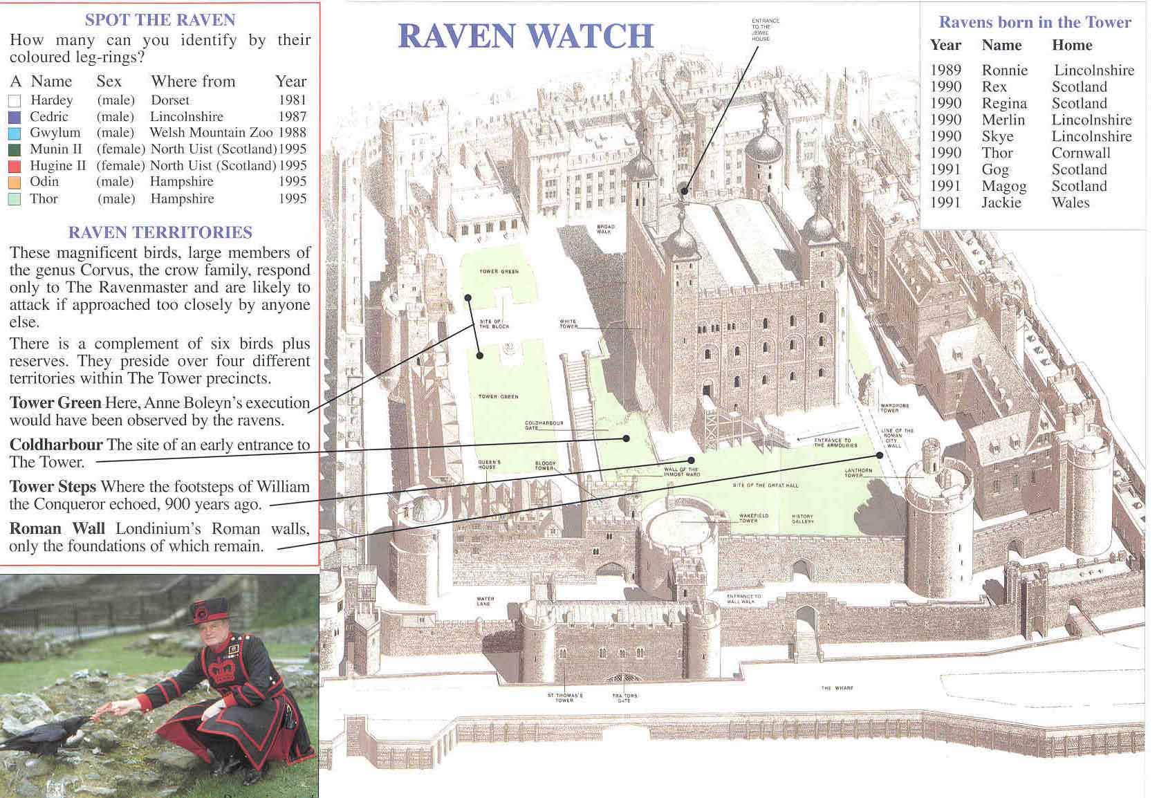Screen dimensions: 1166x798
Task: Click the Jewel House entrance marker dot
Action: tap(683, 191)
